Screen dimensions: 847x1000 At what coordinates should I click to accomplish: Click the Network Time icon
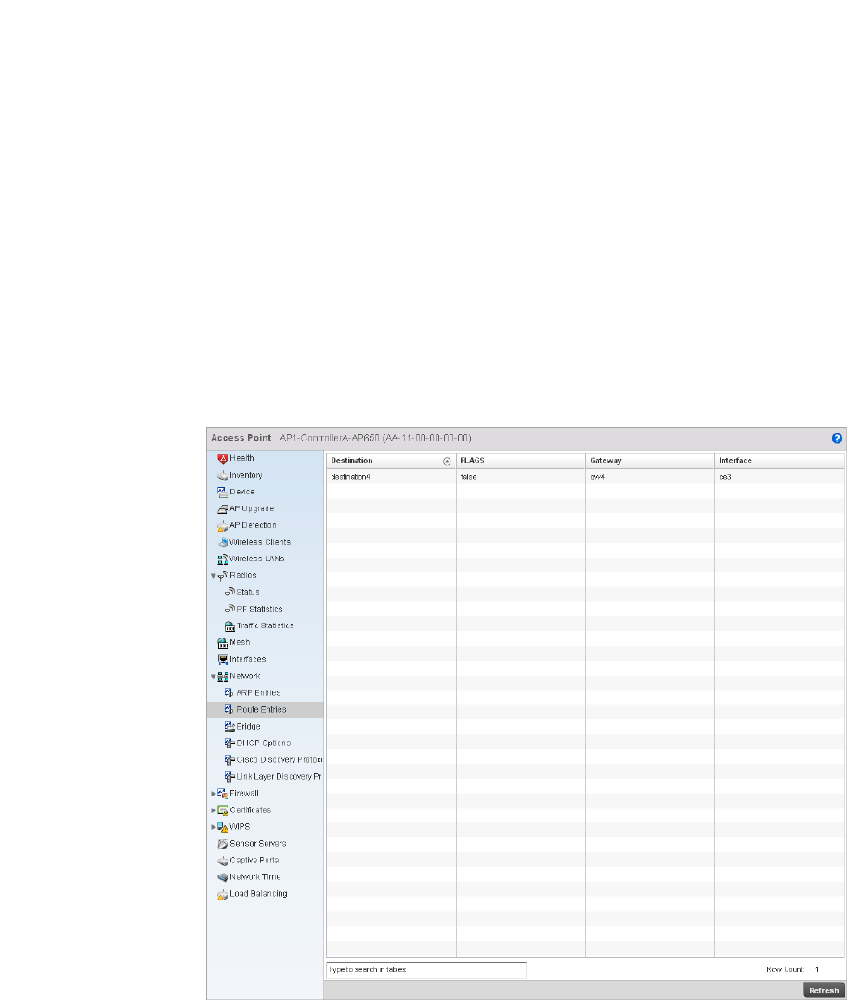(x=222, y=877)
